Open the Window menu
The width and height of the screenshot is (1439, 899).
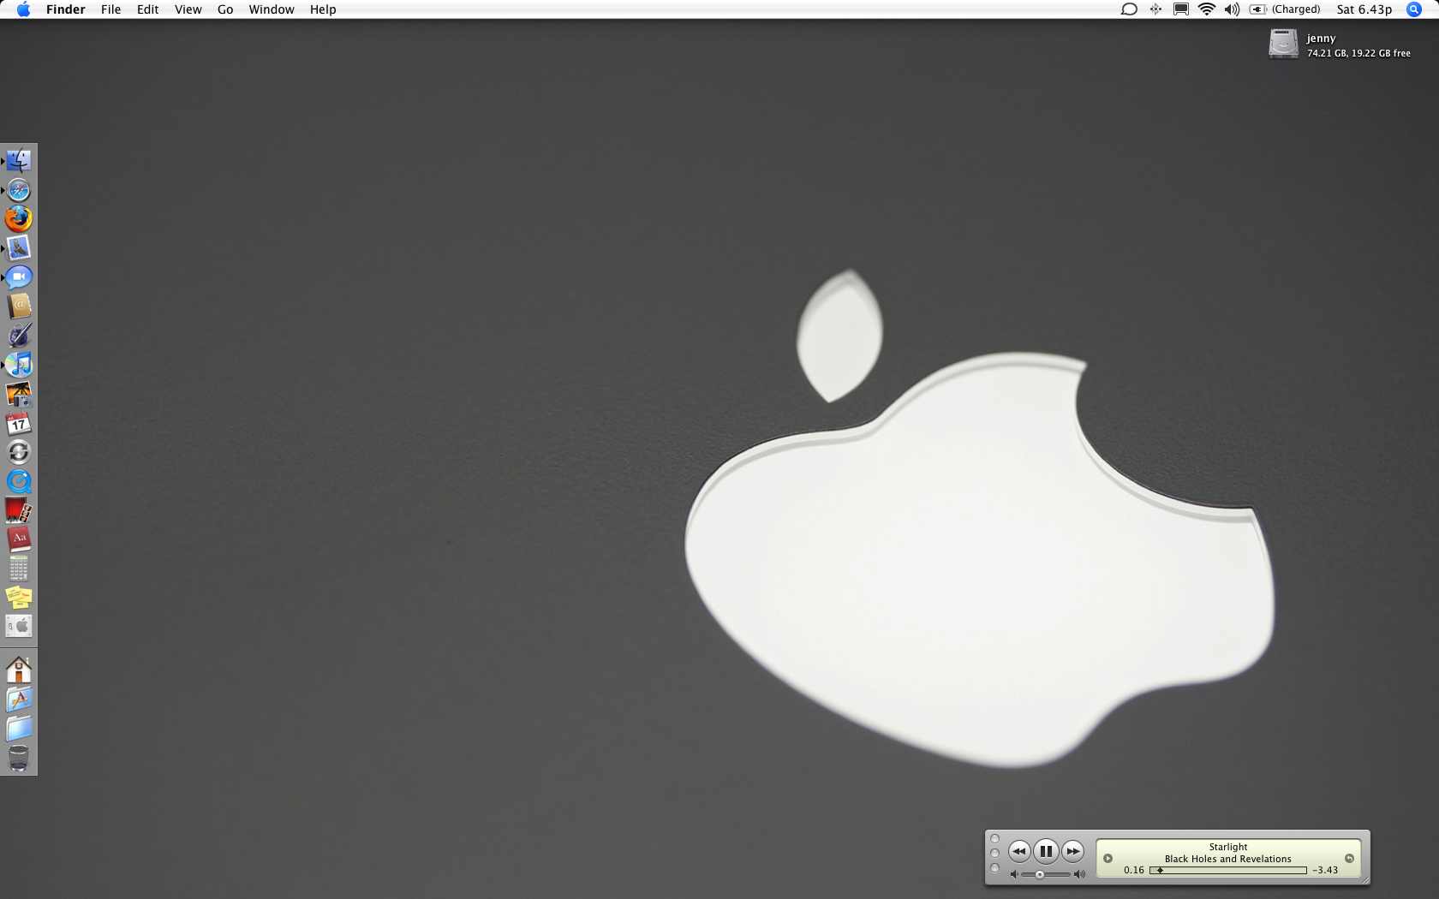[x=272, y=9]
